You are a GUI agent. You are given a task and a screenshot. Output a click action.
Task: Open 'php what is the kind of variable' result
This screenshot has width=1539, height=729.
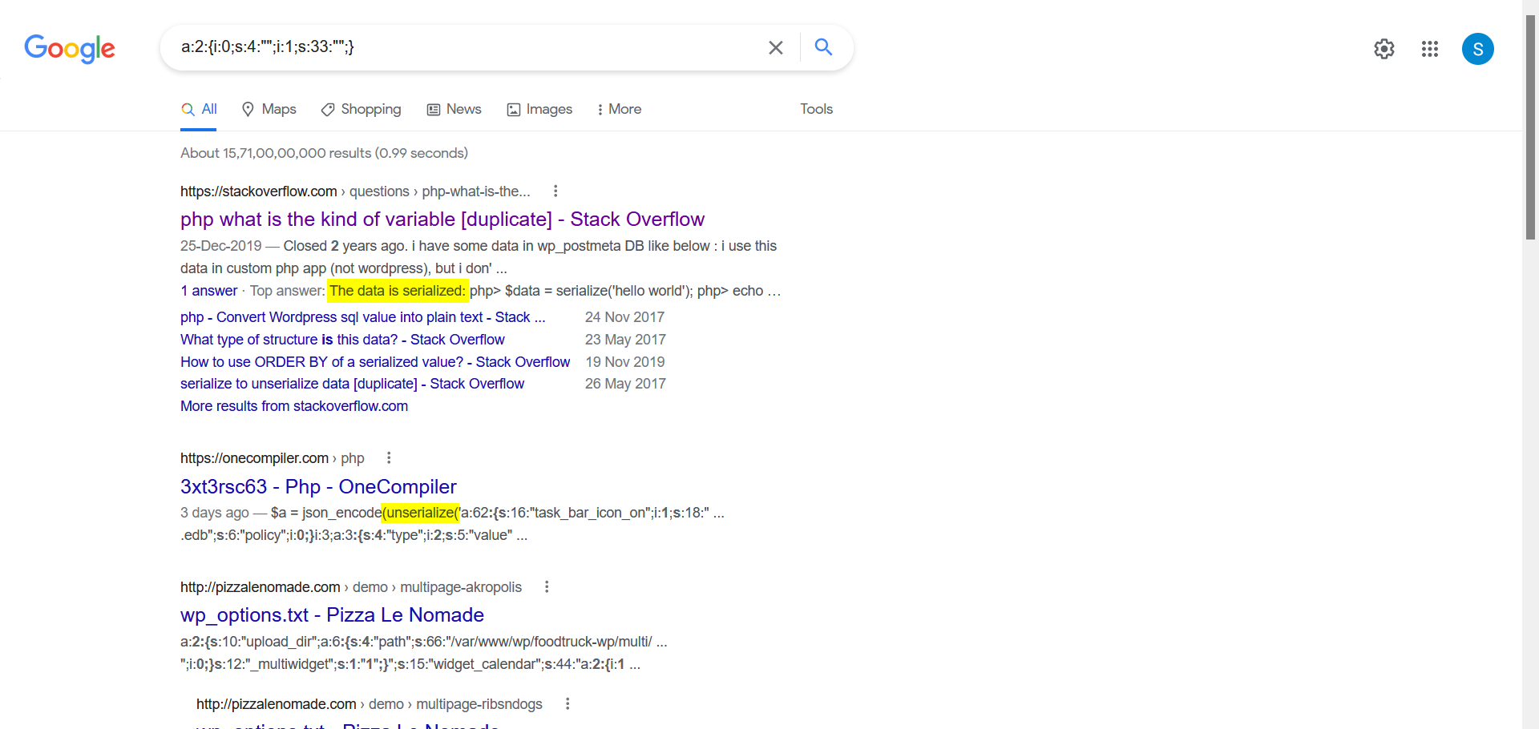(442, 220)
